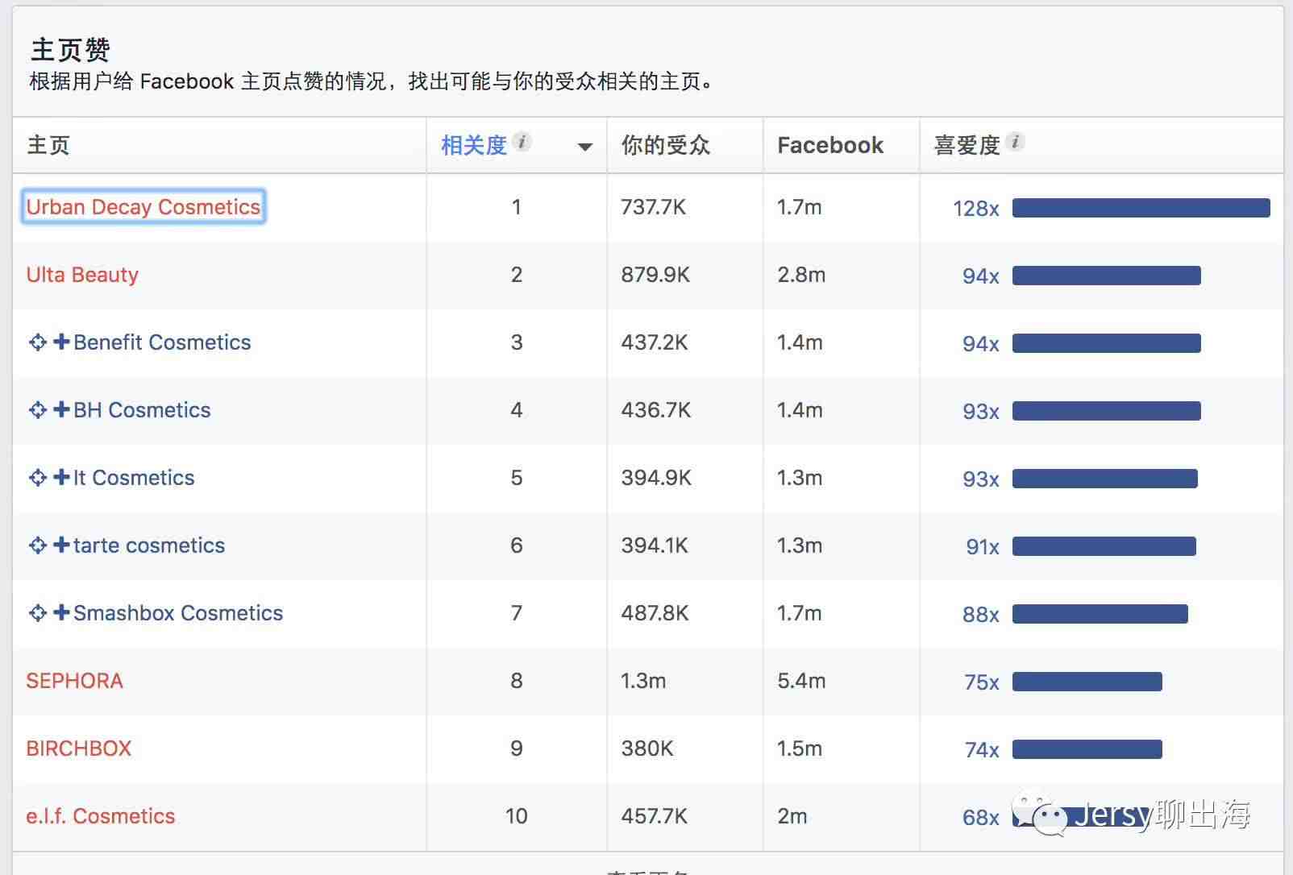Click the 93x affinity bar for BH Cosmetics

tap(1106, 411)
